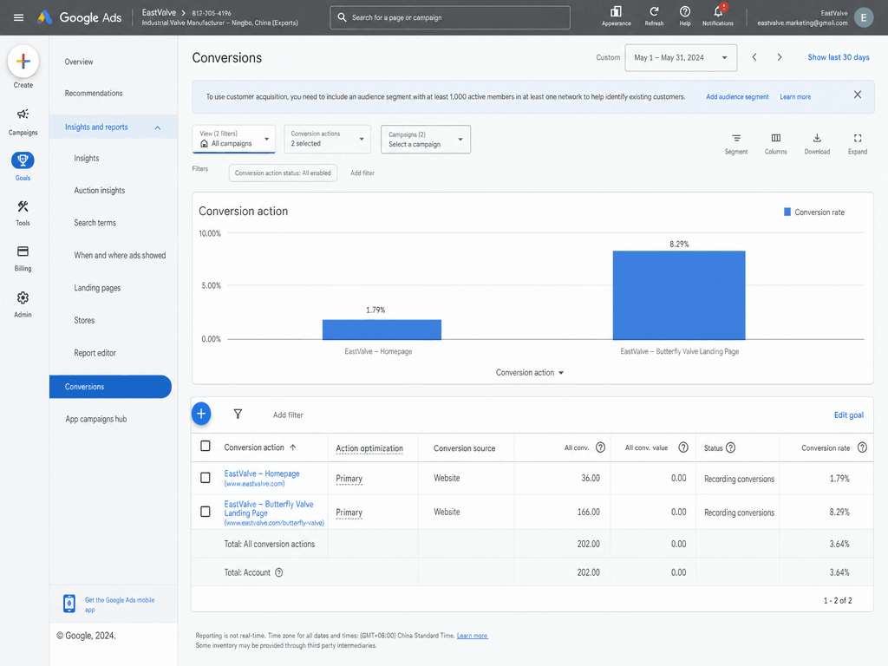Image resolution: width=888 pixels, height=666 pixels.
Task: Click the blue add conversion plus button
Action: click(x=201, y=414)
